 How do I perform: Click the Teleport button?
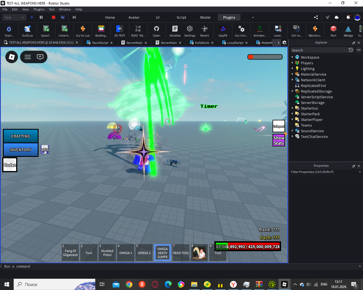coord(279,126)
